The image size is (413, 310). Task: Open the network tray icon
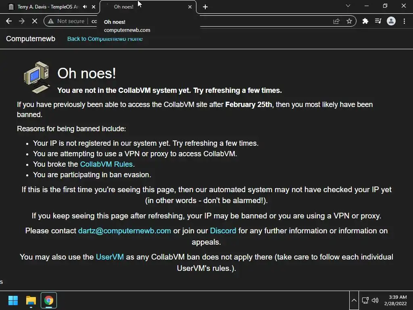tap(365, 300)
